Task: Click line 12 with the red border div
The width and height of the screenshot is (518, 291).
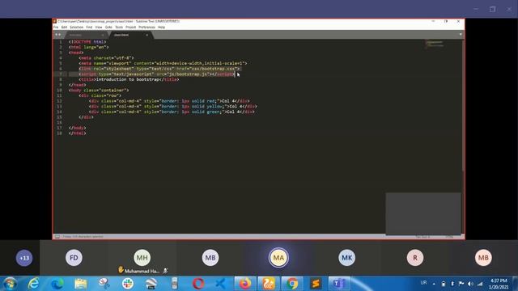Action: (169, 101)
